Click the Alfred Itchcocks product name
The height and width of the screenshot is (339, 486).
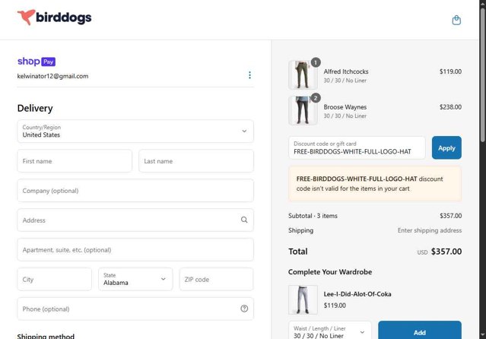coord(346,71)
